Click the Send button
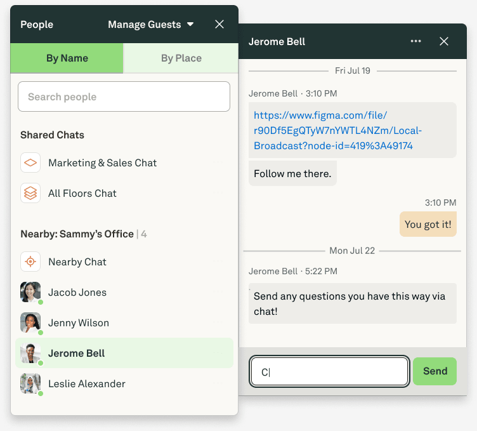The height and width of the screenshot is (431, 477). click(x=435, y=371)
